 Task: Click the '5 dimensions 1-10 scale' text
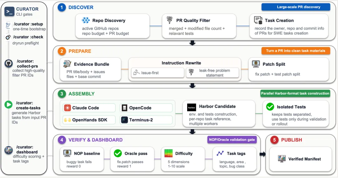tap(178, 164)
